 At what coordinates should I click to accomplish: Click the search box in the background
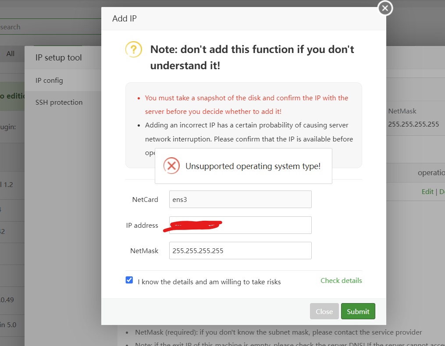(x=44, y=27)
